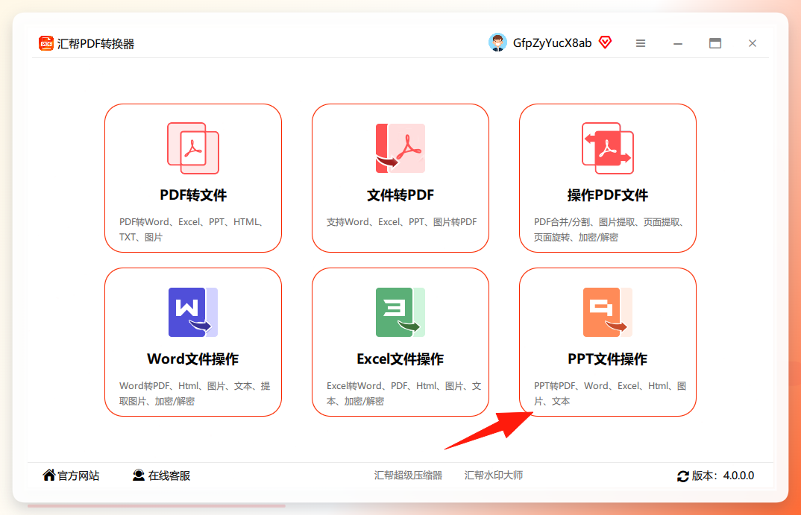Open the 汇帮水印大师 link
Image resolution: width=801 pixels, height=515 pixels.
[494, 475]
